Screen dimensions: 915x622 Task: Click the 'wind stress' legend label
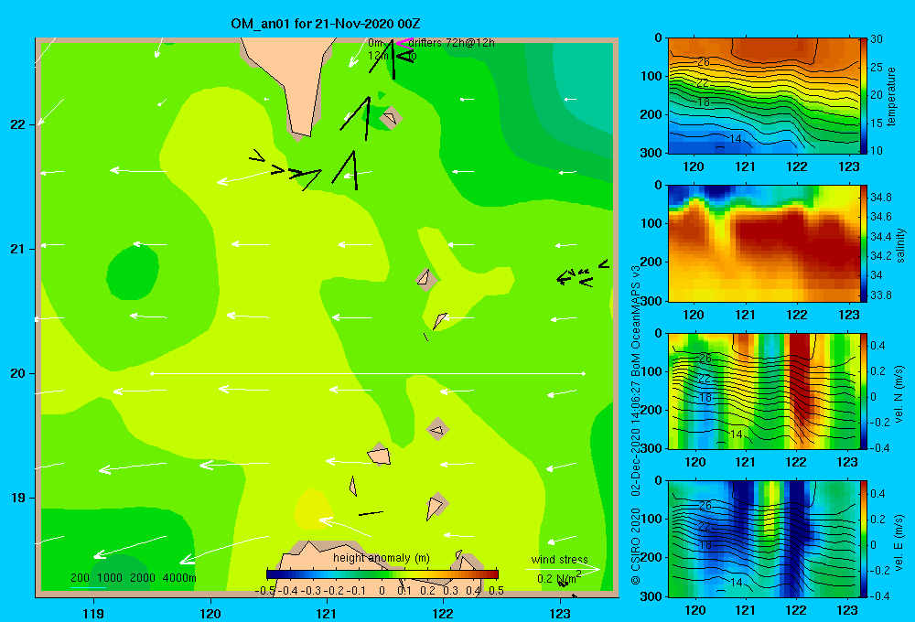click(559, 560)
